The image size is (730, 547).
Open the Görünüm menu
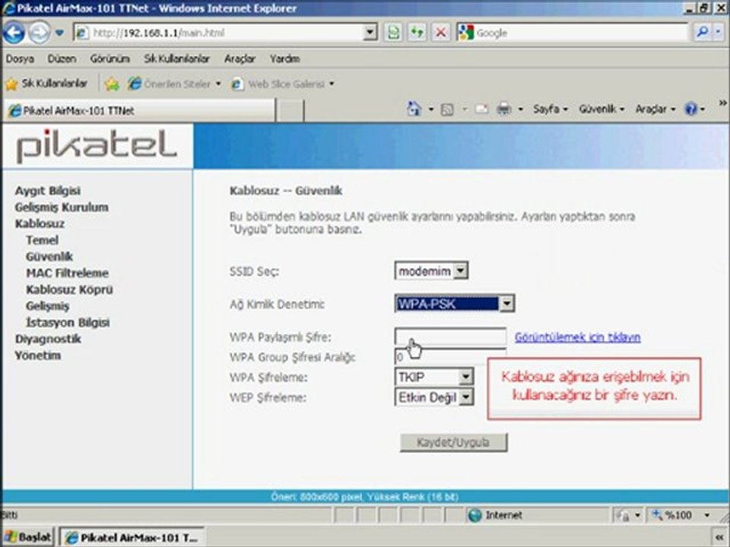pyautogui.click(x=109, y=59)
